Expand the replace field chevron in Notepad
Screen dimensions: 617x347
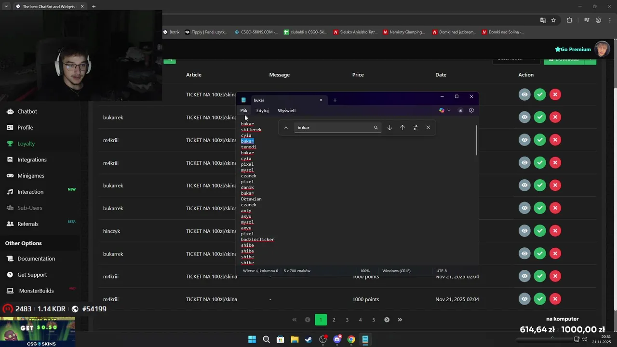[x=286, y=128]
